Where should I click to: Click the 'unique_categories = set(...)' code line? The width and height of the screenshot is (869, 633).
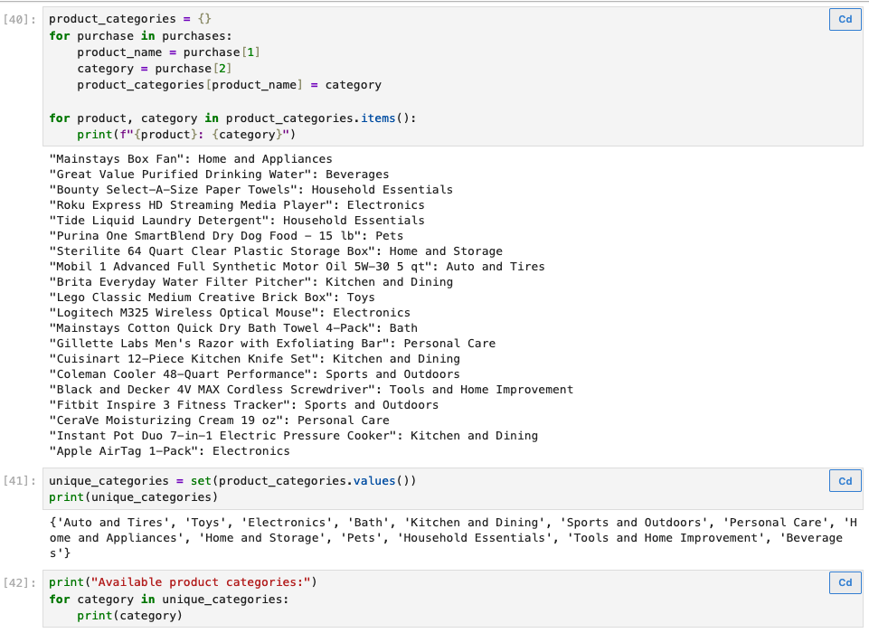[232, 480]
